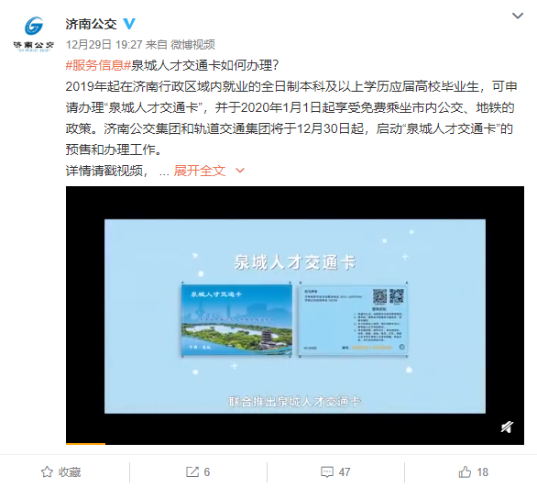Click the 收藏 label to bookmark the post
Image resolution: width=537 pixels, height=488 pixels.
pyautogui.click(x=70, y=471)
